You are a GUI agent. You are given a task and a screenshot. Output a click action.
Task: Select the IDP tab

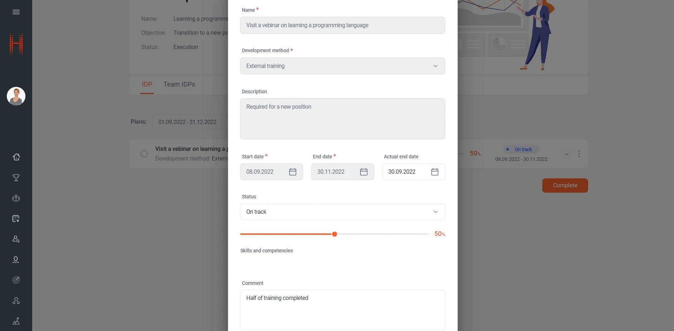click(x=147, y=84)
